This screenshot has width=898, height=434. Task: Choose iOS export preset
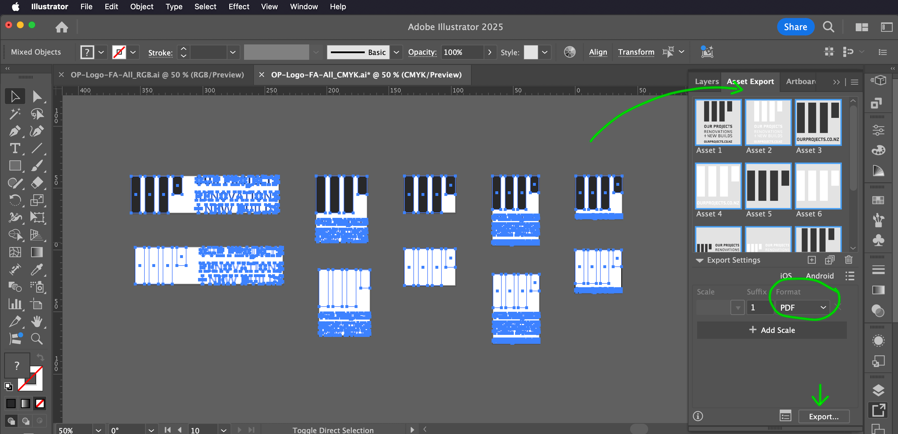click(786, 276)
